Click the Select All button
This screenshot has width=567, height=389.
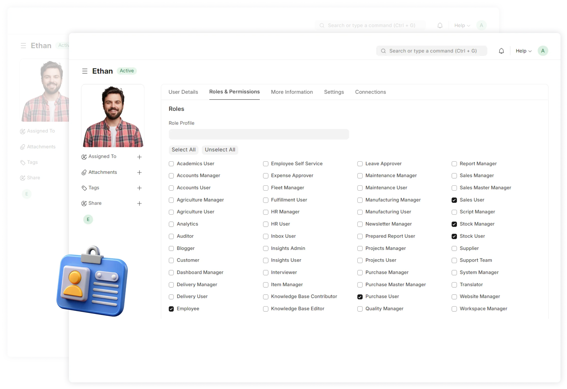183,150
